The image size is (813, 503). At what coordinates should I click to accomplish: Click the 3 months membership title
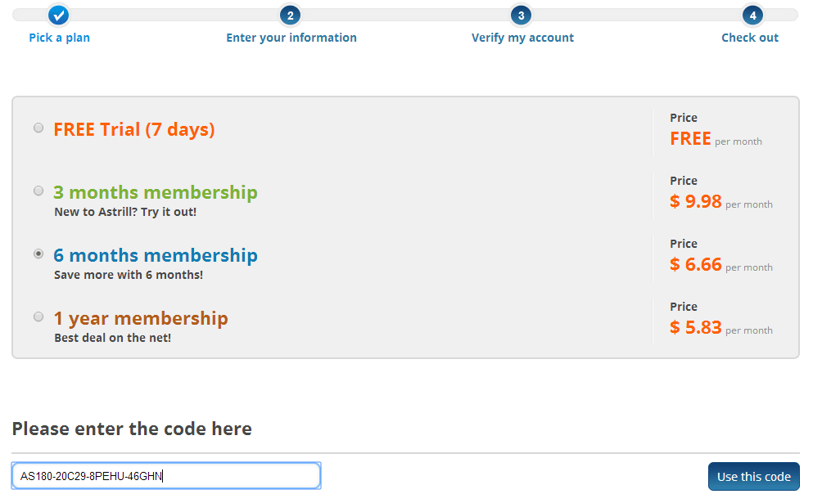pyautogui.click(x=156, y=192)
